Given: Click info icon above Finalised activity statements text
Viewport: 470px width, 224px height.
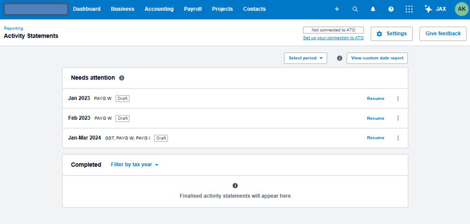Looking at the screenshot, I should pyautogui.click(x=236, y=186).
